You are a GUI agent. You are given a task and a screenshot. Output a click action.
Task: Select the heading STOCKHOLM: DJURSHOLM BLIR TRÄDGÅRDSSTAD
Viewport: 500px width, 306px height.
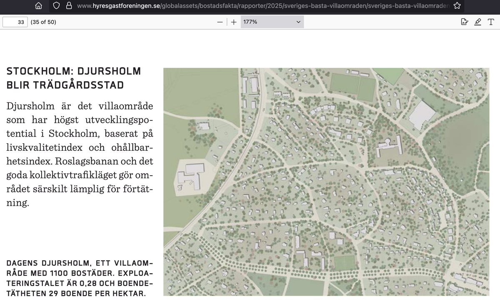tap(73, 77)
